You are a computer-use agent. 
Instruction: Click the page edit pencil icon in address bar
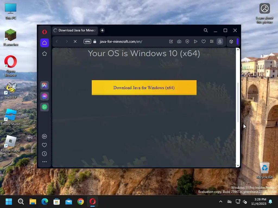171,41
